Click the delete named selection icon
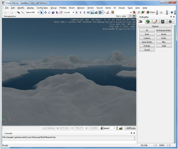178x149 pixels. pyautogui.click(x=134, y=12)
